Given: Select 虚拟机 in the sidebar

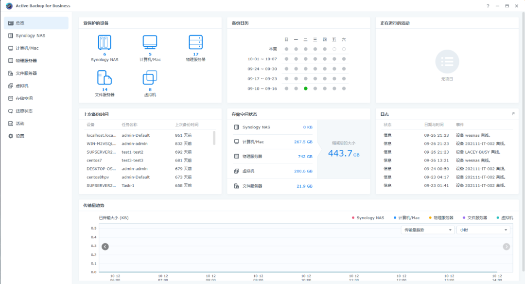Looking at the screenshot, I should click(x=36, y=86).
